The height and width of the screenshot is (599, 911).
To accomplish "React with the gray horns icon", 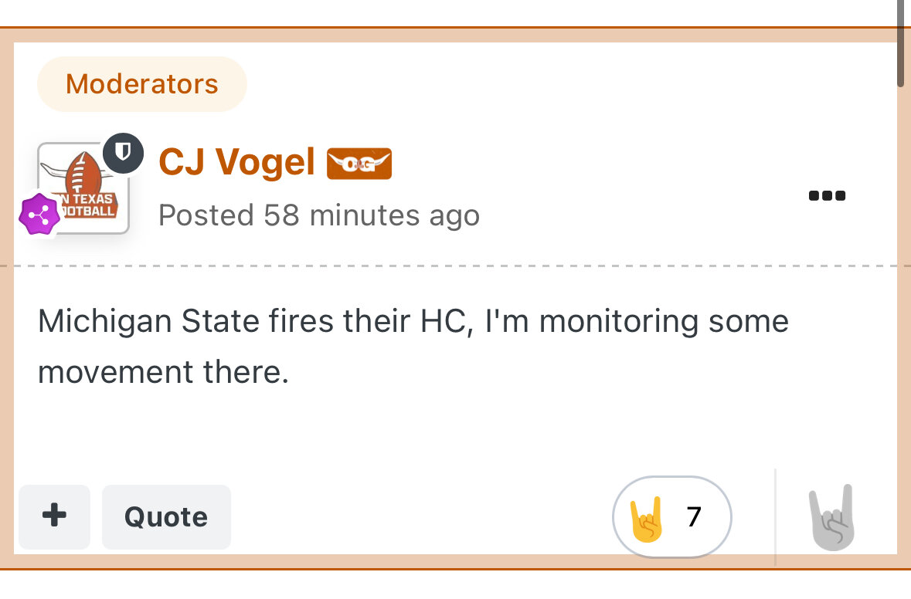I will [x=831, y=516].
